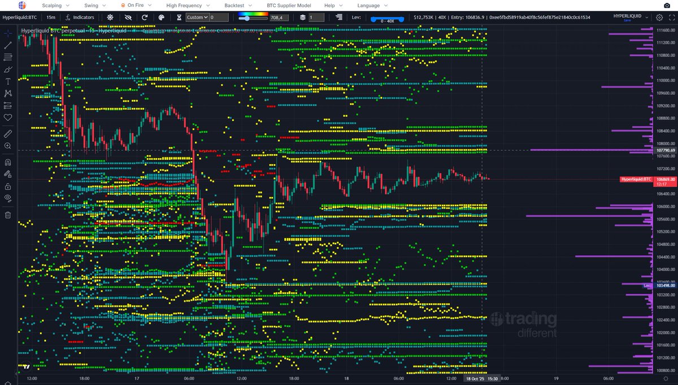Toggle the crossed-eye hide icon

click(128, 17)
